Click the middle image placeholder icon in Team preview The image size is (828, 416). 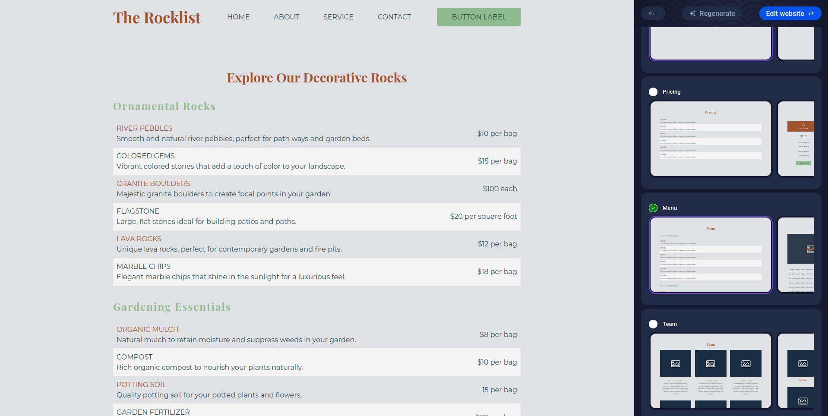[x=711, y=363]
